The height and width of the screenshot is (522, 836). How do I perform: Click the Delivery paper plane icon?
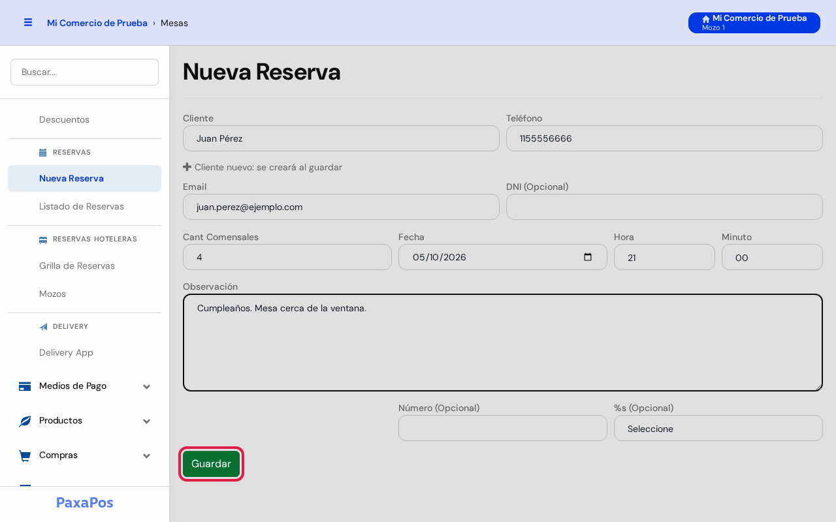click(43, 327)
